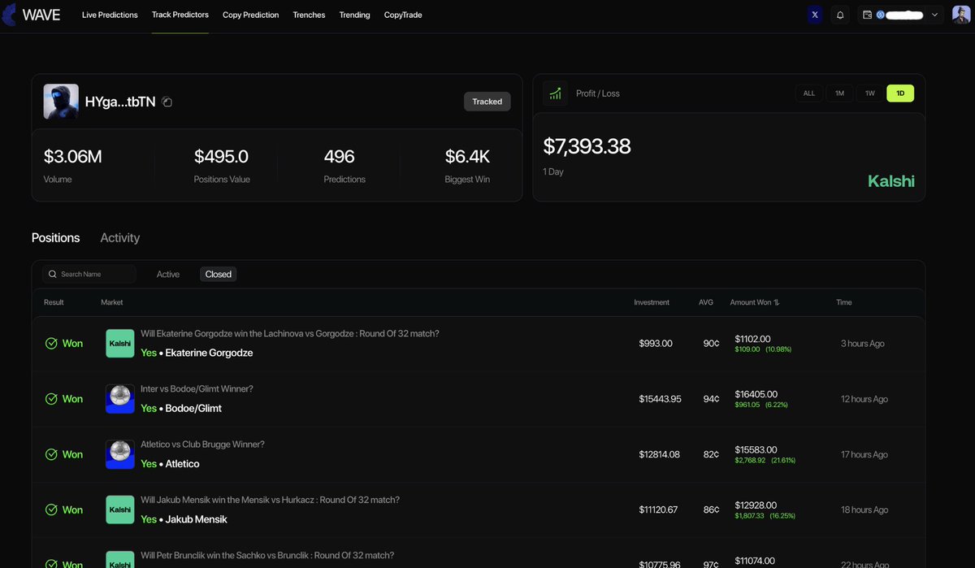Open the user profile avatar
975x568 pixels.
[x=961, y=15]
